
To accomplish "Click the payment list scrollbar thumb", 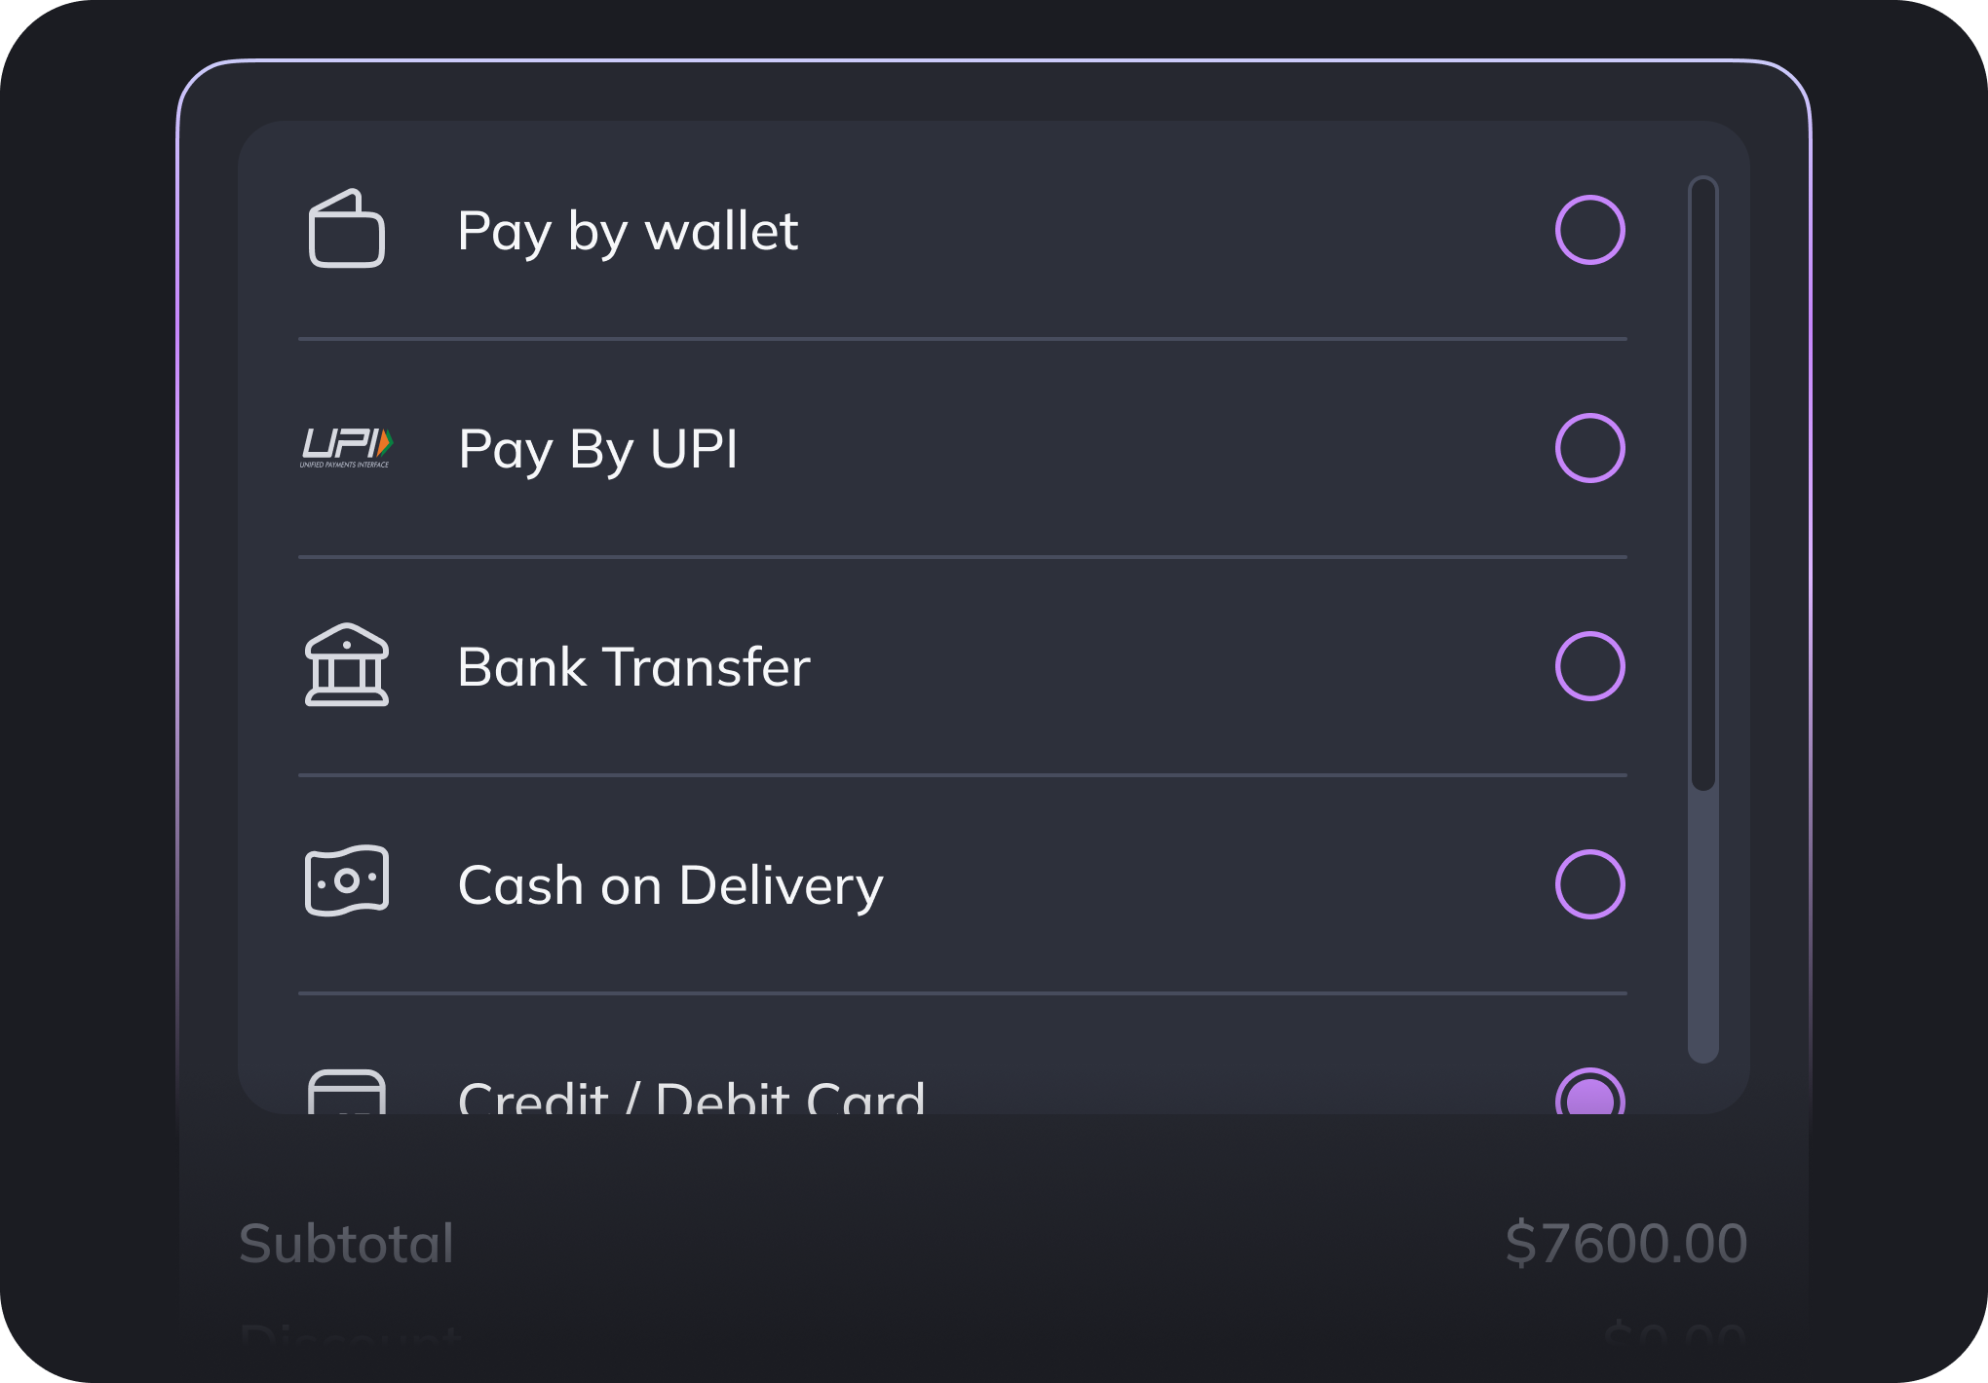I will pyautogui.click(x=1702, y=483).
